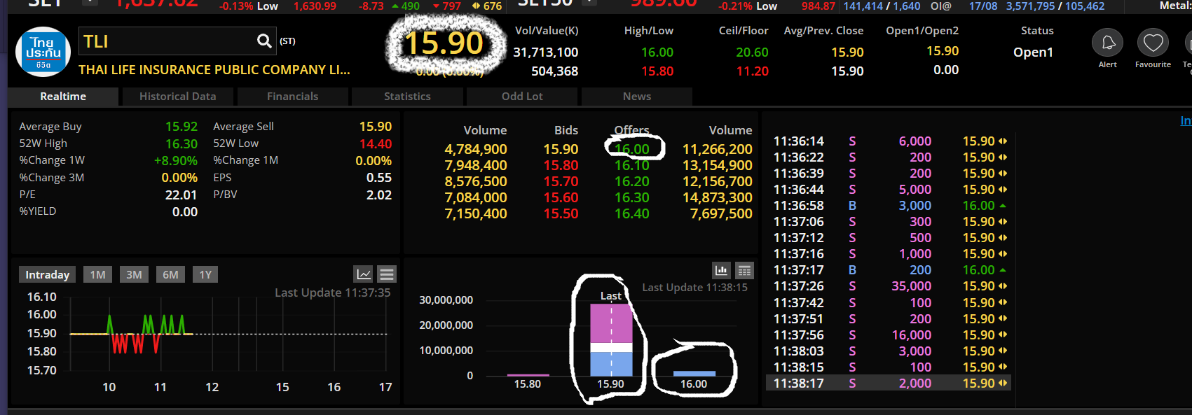Click the 5,000 volume at 11:36:44

915,190
